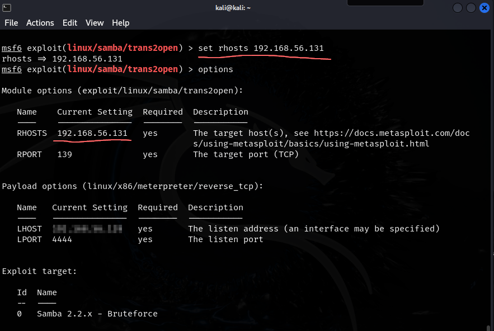Viewport: 494px width, 331px height.
Task: Click the RHOSTS value 192.168.56.131 in the table
Action: (x=92, y=133)
